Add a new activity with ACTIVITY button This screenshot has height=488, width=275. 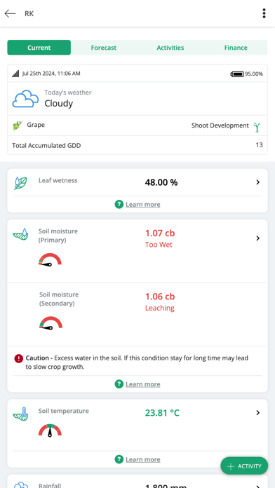point(244,466)
